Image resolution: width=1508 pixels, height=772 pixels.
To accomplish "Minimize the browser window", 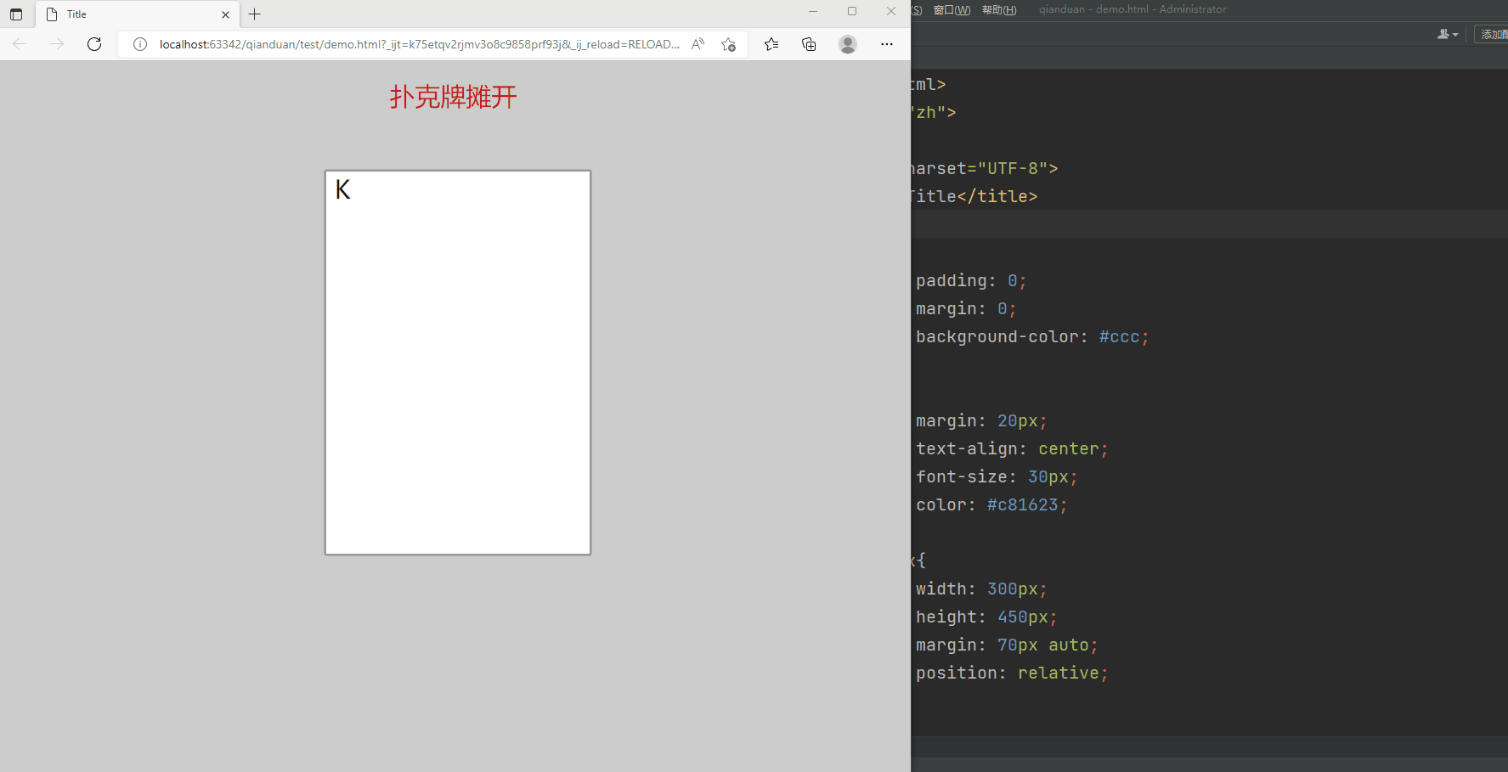I will click(x=813, y=12).
